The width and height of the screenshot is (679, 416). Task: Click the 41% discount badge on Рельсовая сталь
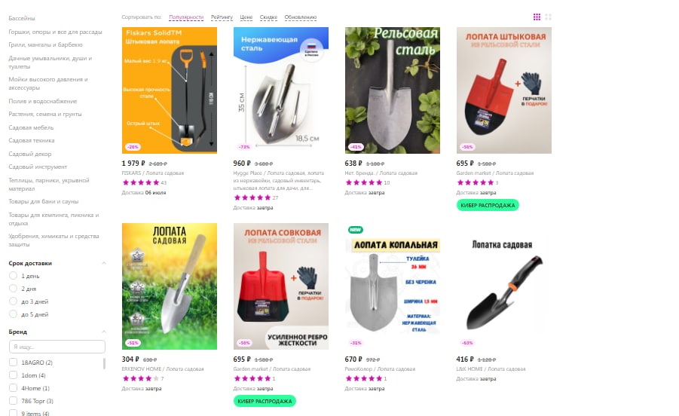[x=356, y=147]
